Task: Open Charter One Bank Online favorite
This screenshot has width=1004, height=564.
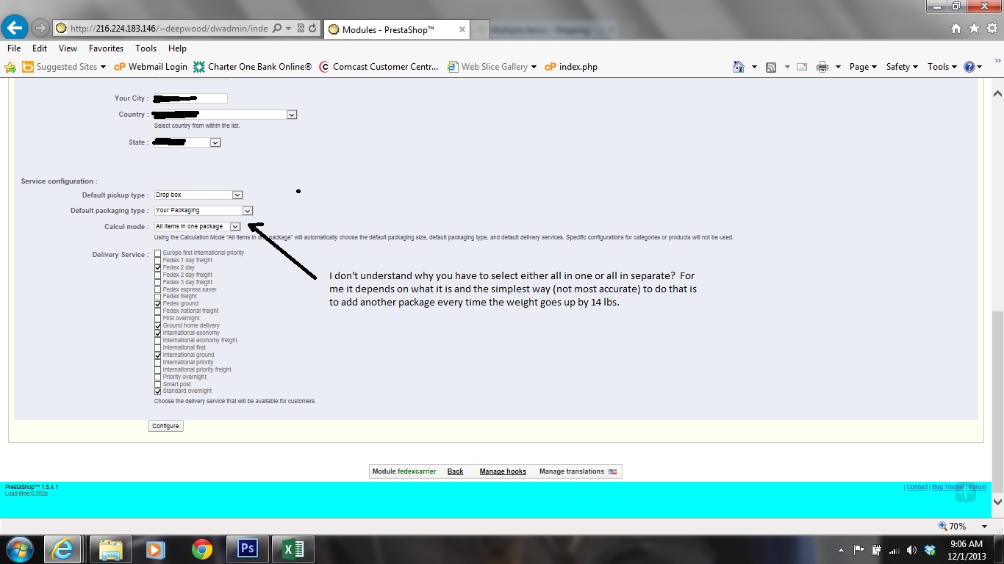Action: point(253,67)
